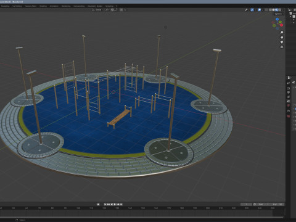Open the red texture properties tab
The width and height of the screenshot is (296, 222).
[289, 116]
